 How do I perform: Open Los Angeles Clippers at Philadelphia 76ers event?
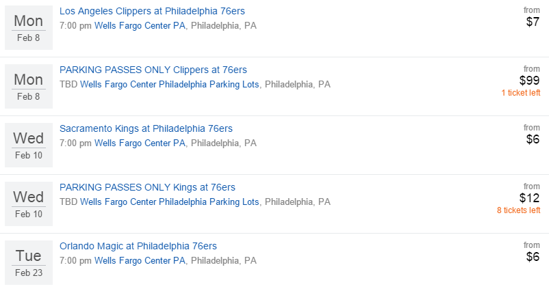152,11
